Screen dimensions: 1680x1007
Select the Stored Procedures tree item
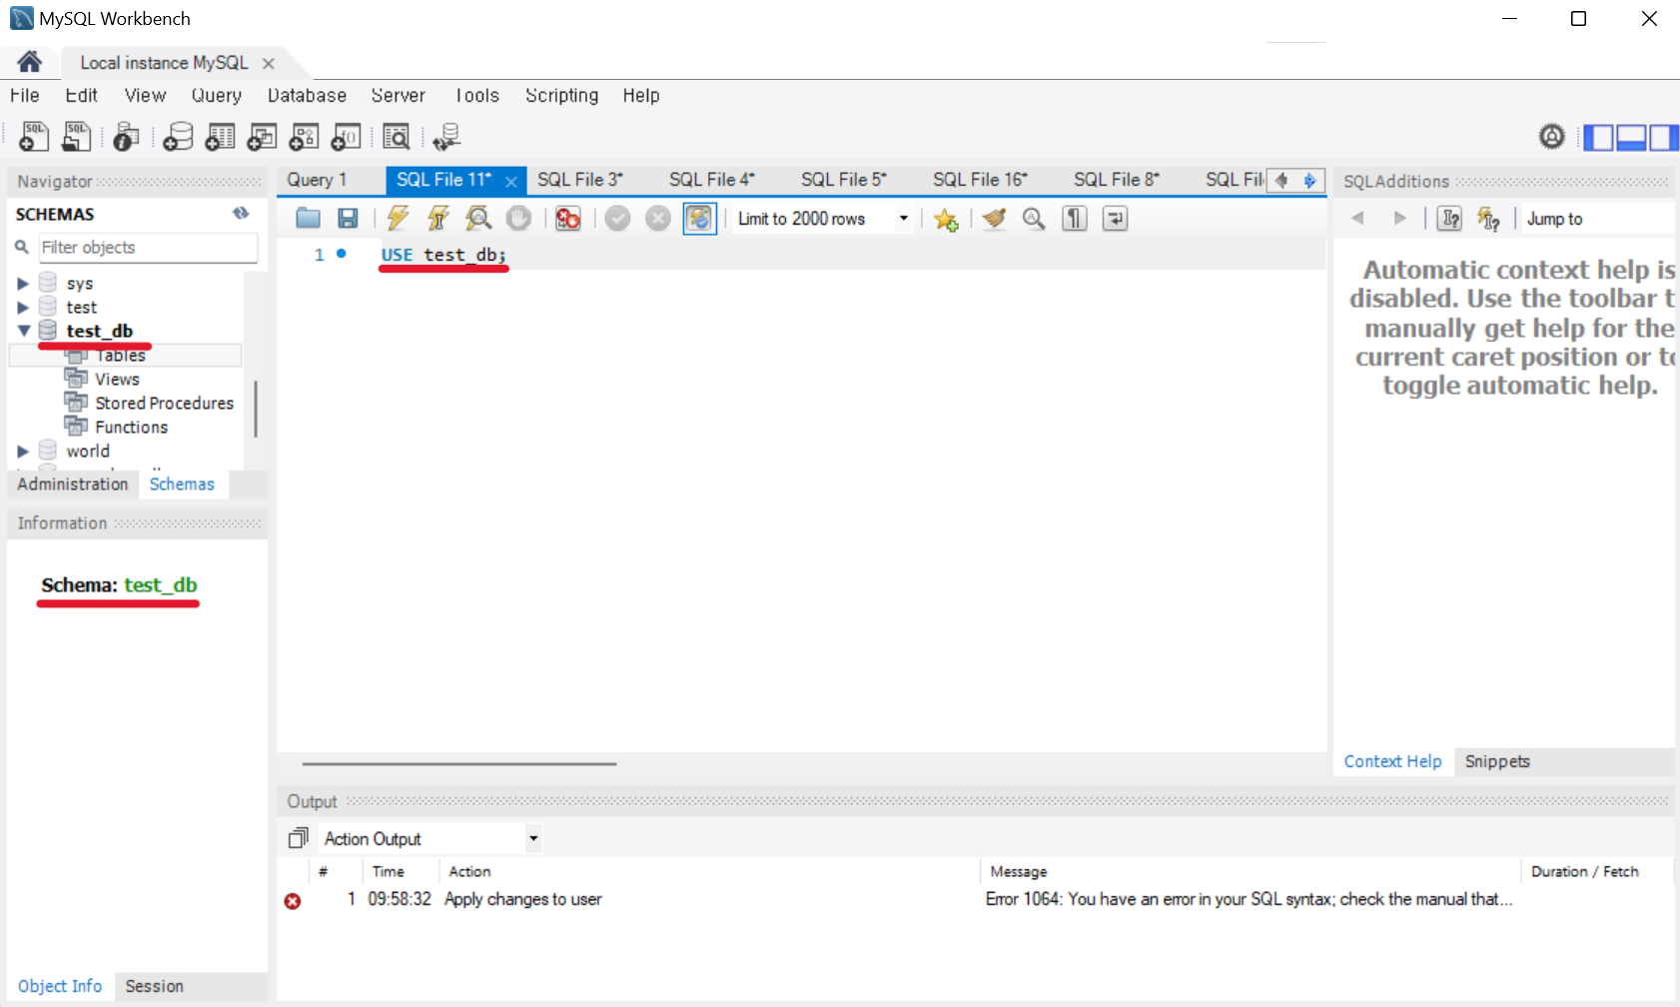pyautogui.click(x=164, y=404)
